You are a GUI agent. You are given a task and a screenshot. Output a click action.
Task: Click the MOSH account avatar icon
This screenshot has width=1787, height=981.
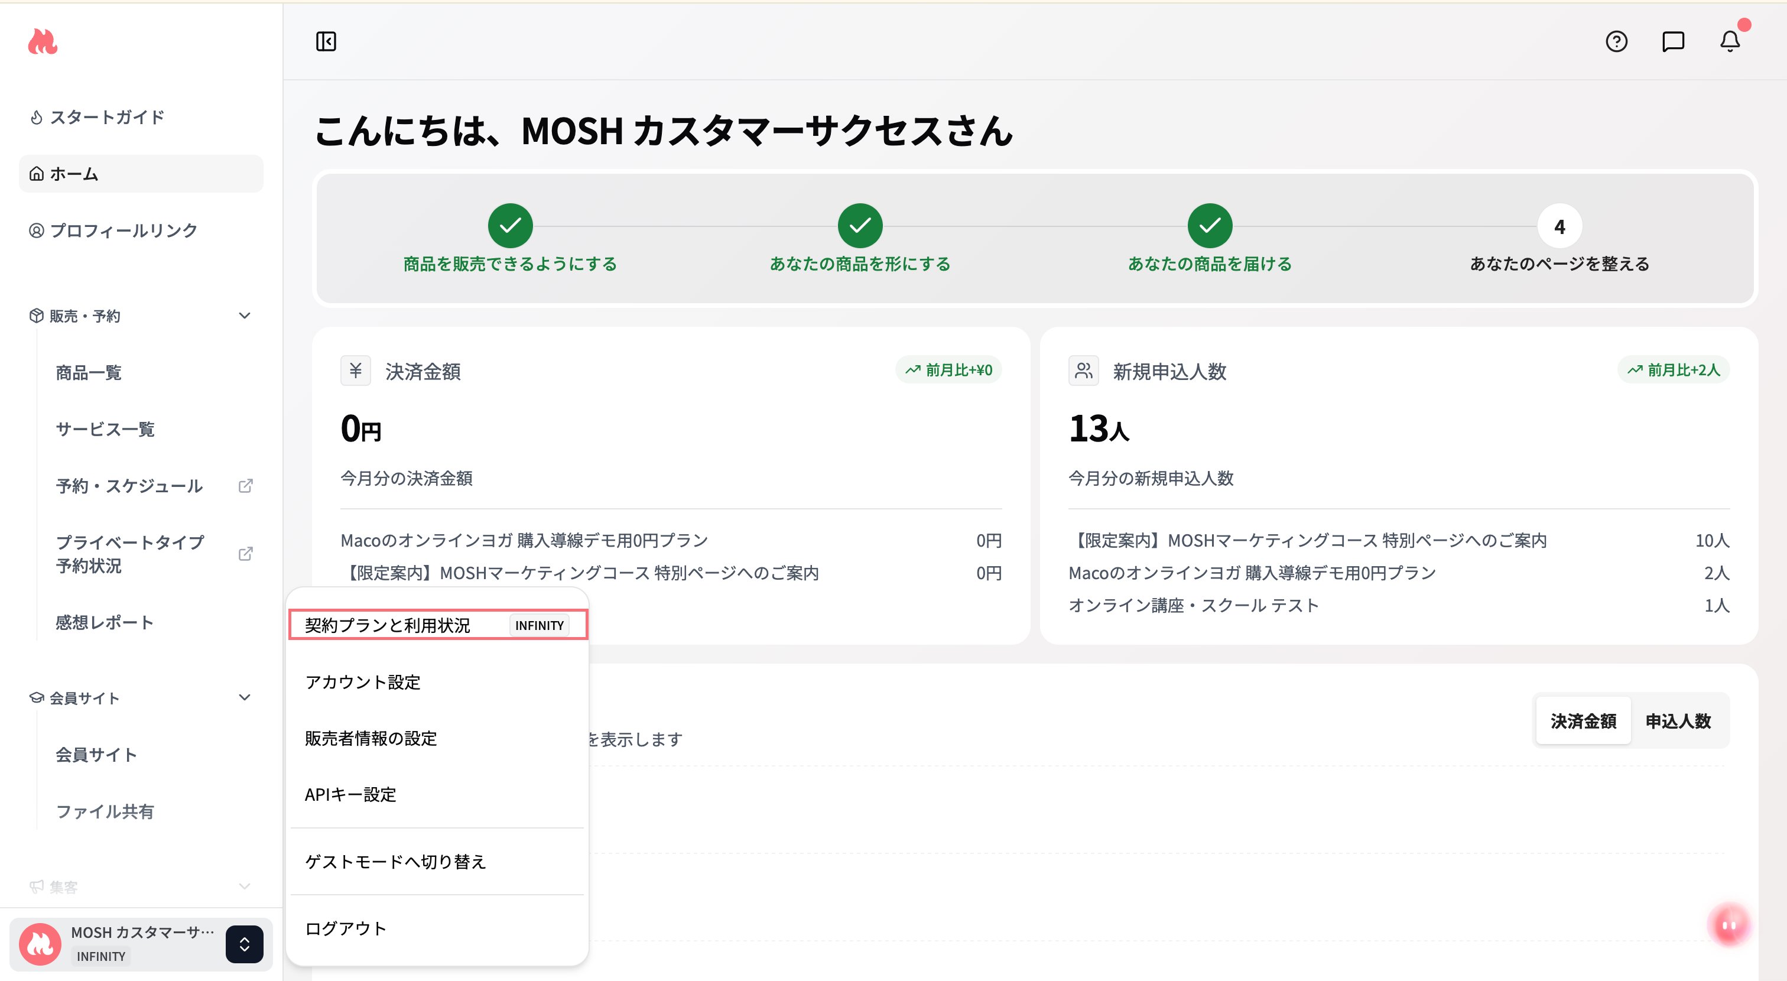40,944
